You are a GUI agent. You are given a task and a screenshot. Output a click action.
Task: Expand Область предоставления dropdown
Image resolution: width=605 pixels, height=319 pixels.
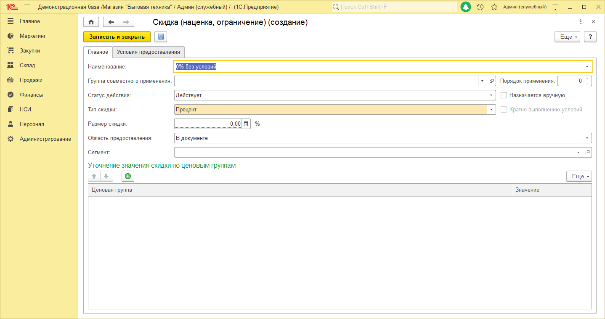[x=587, y=138]
